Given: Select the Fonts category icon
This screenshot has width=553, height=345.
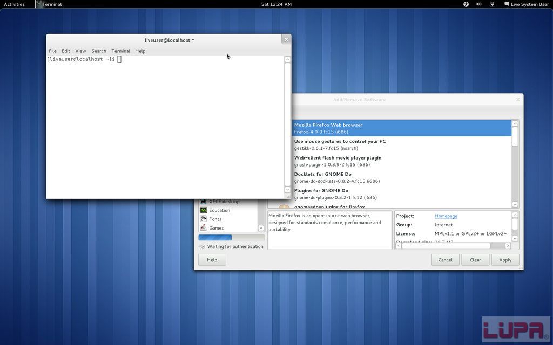Looking at the screenshot, I should [203, 219].
